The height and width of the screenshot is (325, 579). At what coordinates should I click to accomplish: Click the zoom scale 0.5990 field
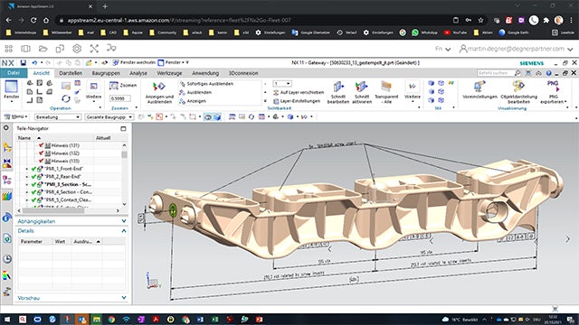(x=120, y=98)
